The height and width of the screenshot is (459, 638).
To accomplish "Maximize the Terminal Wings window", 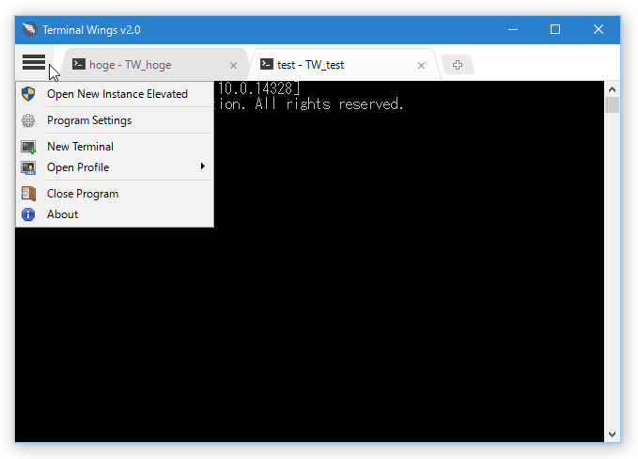I will coord(555,30).
